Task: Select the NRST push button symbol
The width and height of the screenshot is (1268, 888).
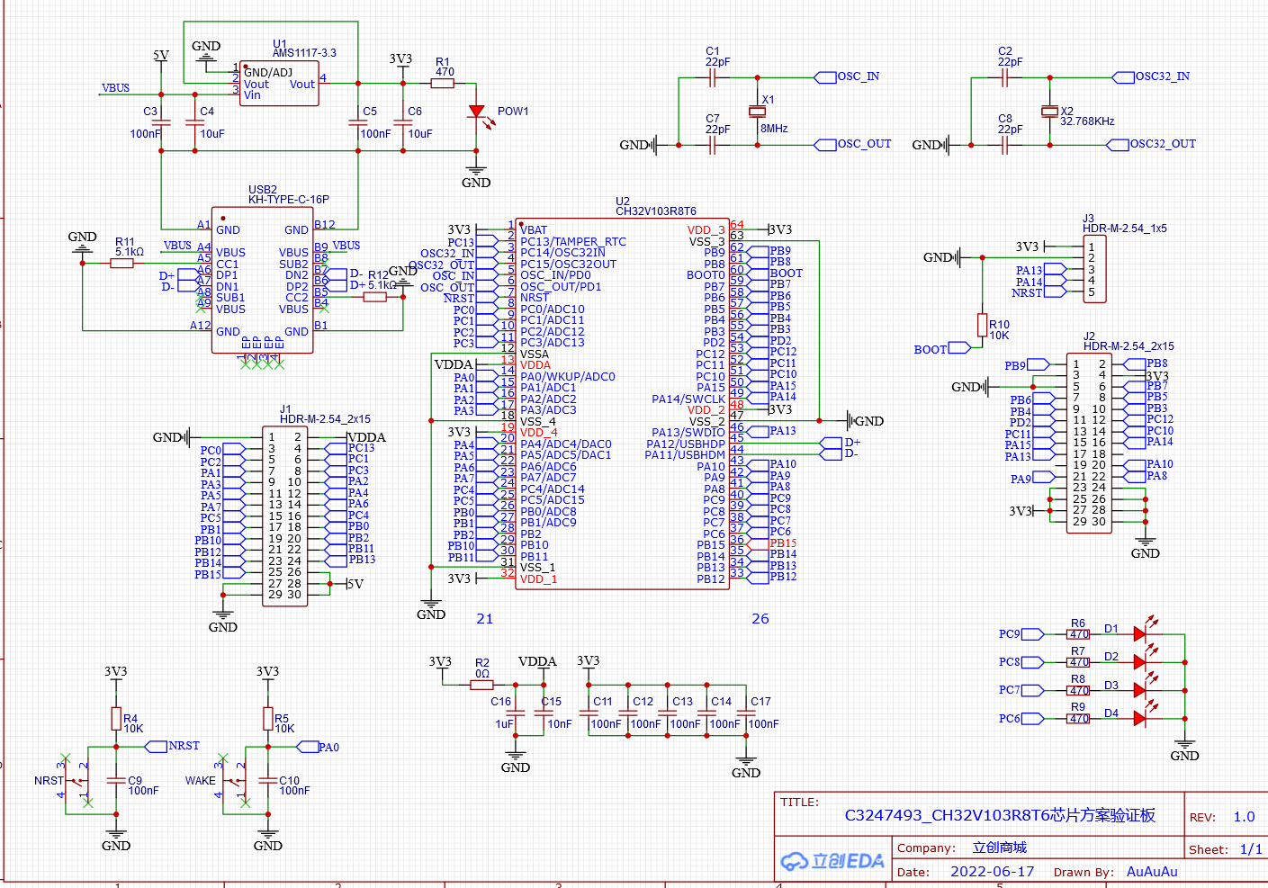Action: (77, 780)
